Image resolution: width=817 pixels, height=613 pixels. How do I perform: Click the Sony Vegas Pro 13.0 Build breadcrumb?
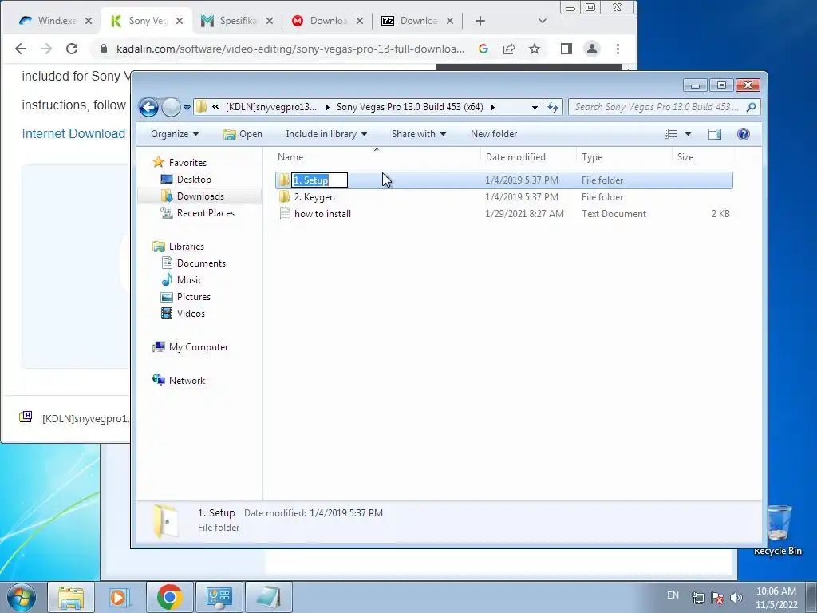coord(409,107)
